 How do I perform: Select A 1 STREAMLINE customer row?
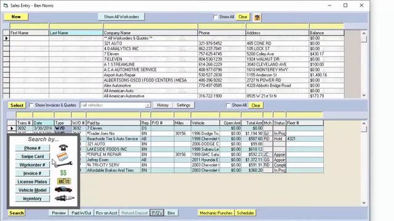[174, 64]
